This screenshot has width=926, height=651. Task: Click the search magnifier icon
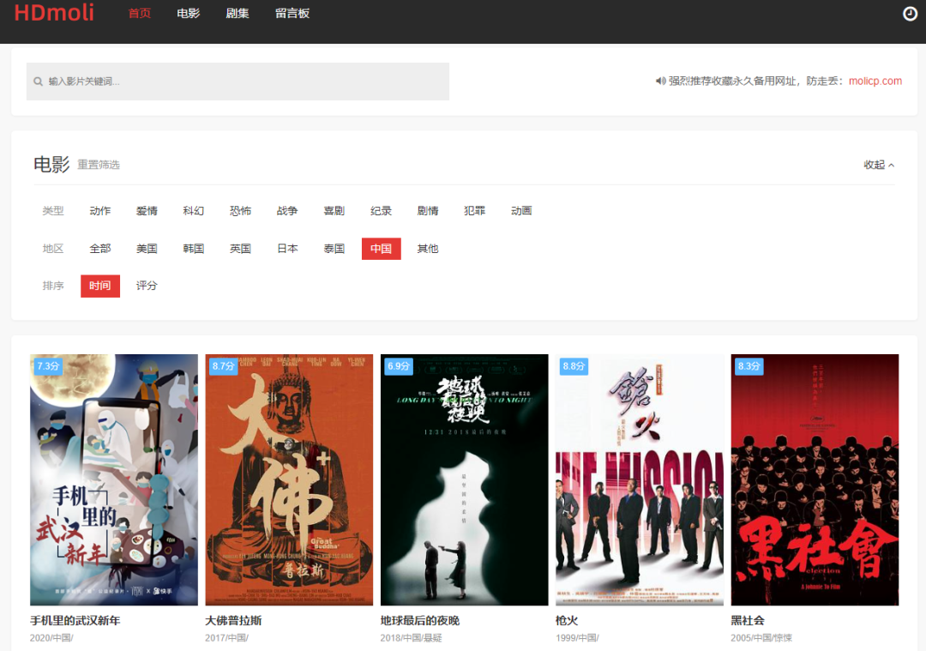(x=38, y=81)
